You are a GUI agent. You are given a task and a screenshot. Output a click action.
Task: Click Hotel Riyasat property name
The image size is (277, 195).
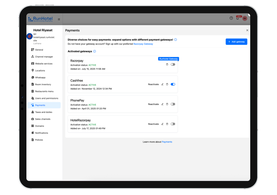coord(43,30)
